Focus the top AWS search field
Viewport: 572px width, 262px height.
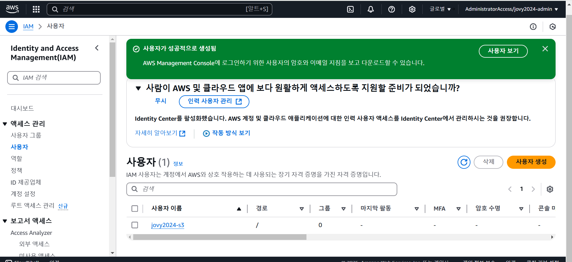coord(160,9)
